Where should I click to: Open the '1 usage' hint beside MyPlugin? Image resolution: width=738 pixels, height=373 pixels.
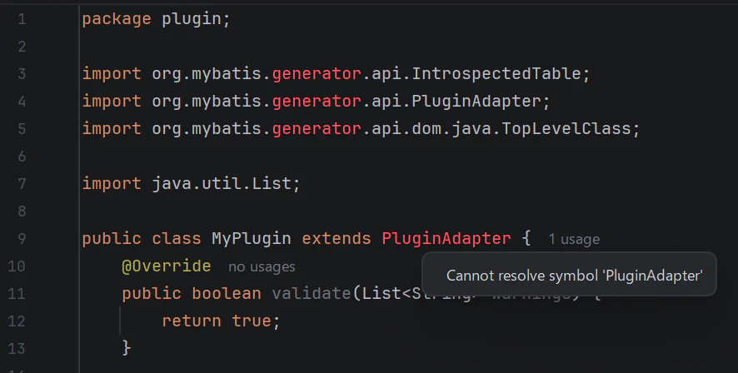pos(574,240)
